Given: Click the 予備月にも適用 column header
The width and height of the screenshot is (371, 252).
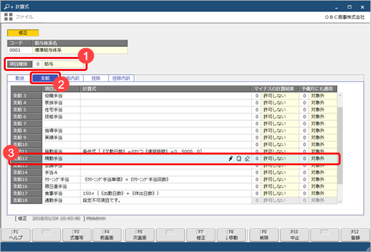Looking at the screenshot, I should click(318, 89).
